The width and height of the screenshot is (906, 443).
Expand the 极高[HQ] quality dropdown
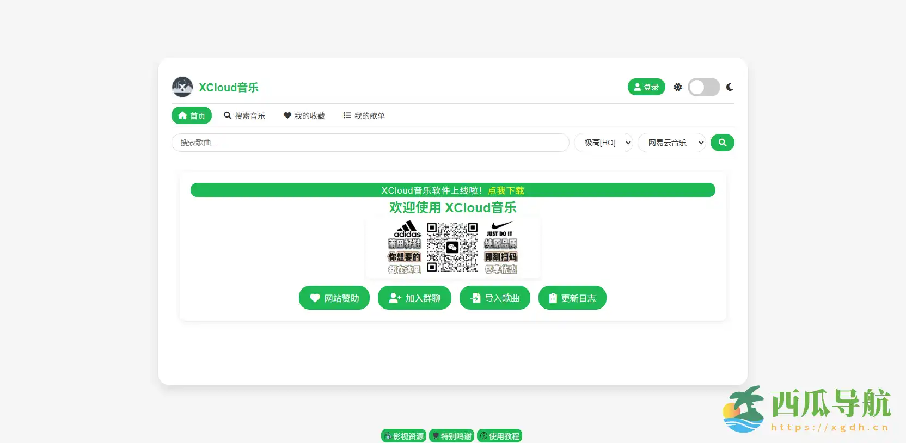click(603, 143)
